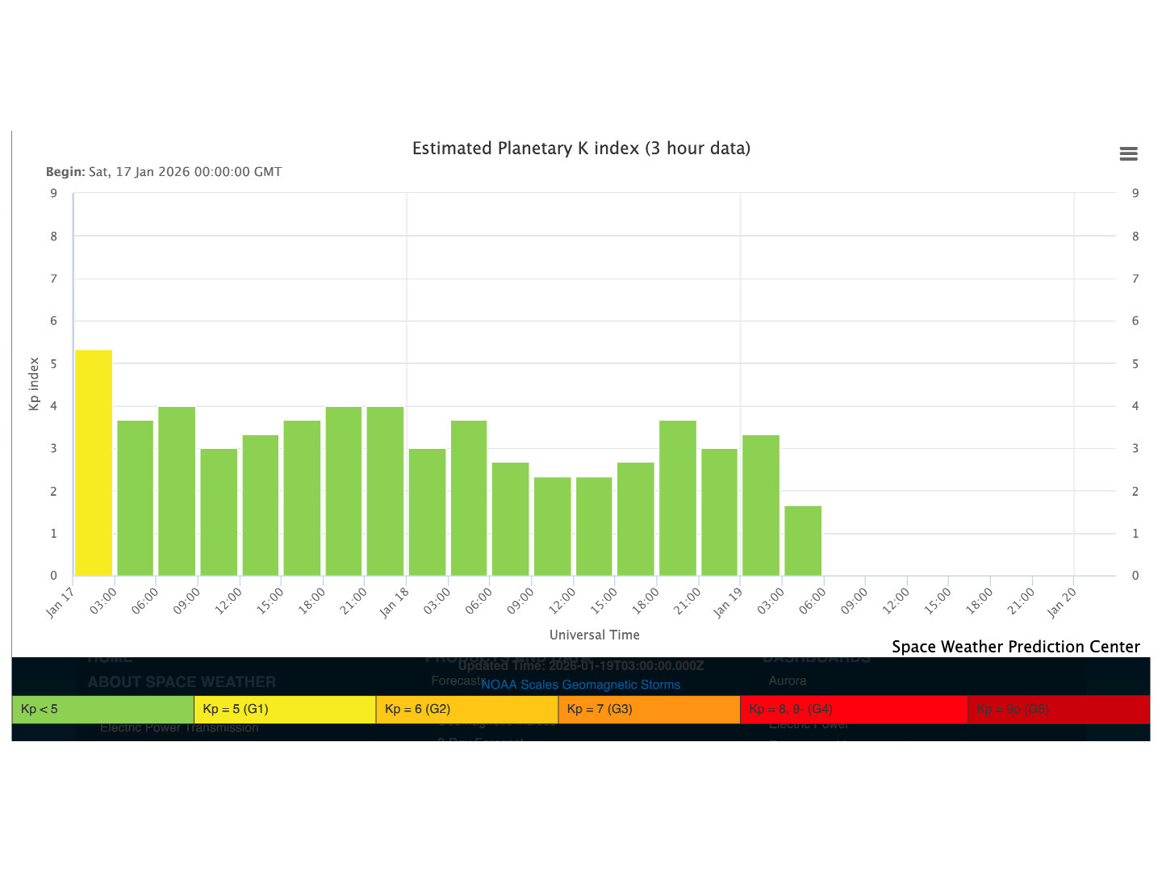
Task: Click the Space Weather Prediction Center credit
Action: (x=1015, y=647)
